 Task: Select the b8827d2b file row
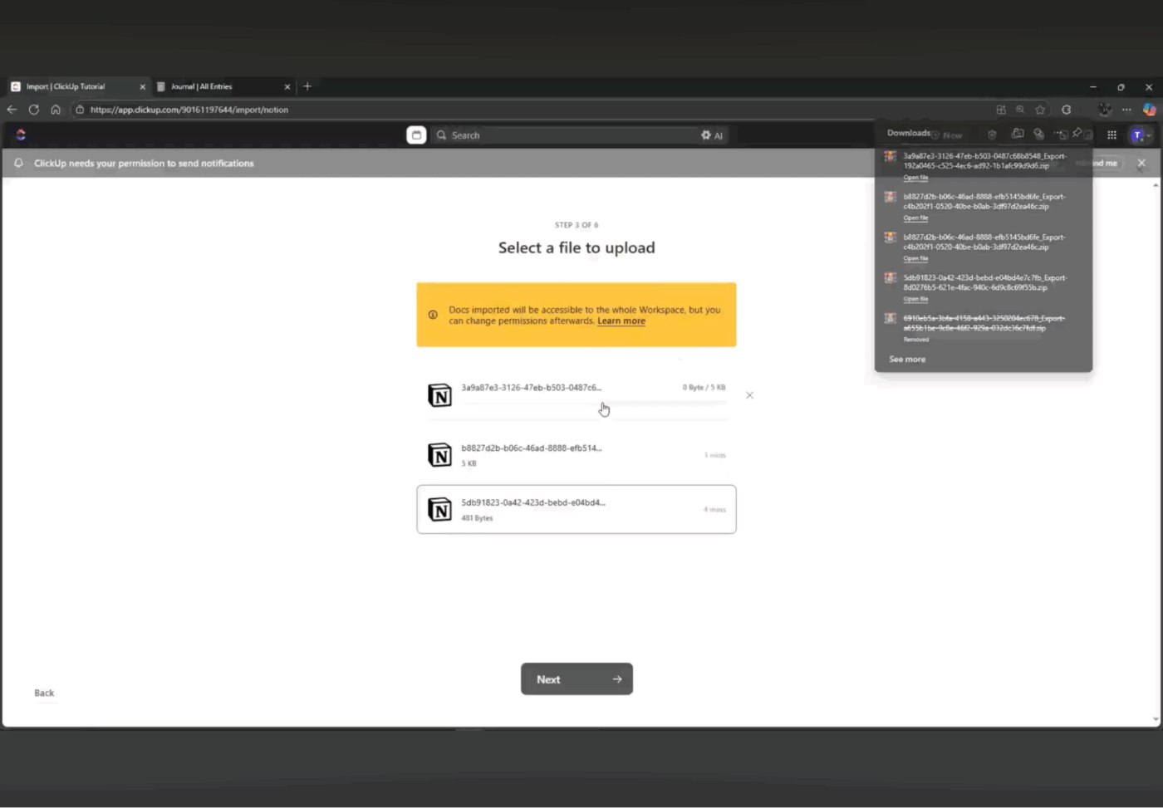pos(577,455)
